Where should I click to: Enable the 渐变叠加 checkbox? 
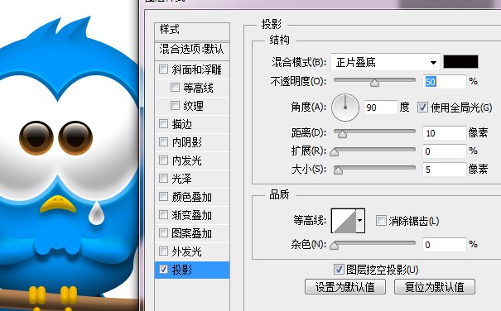pos(163,214)
